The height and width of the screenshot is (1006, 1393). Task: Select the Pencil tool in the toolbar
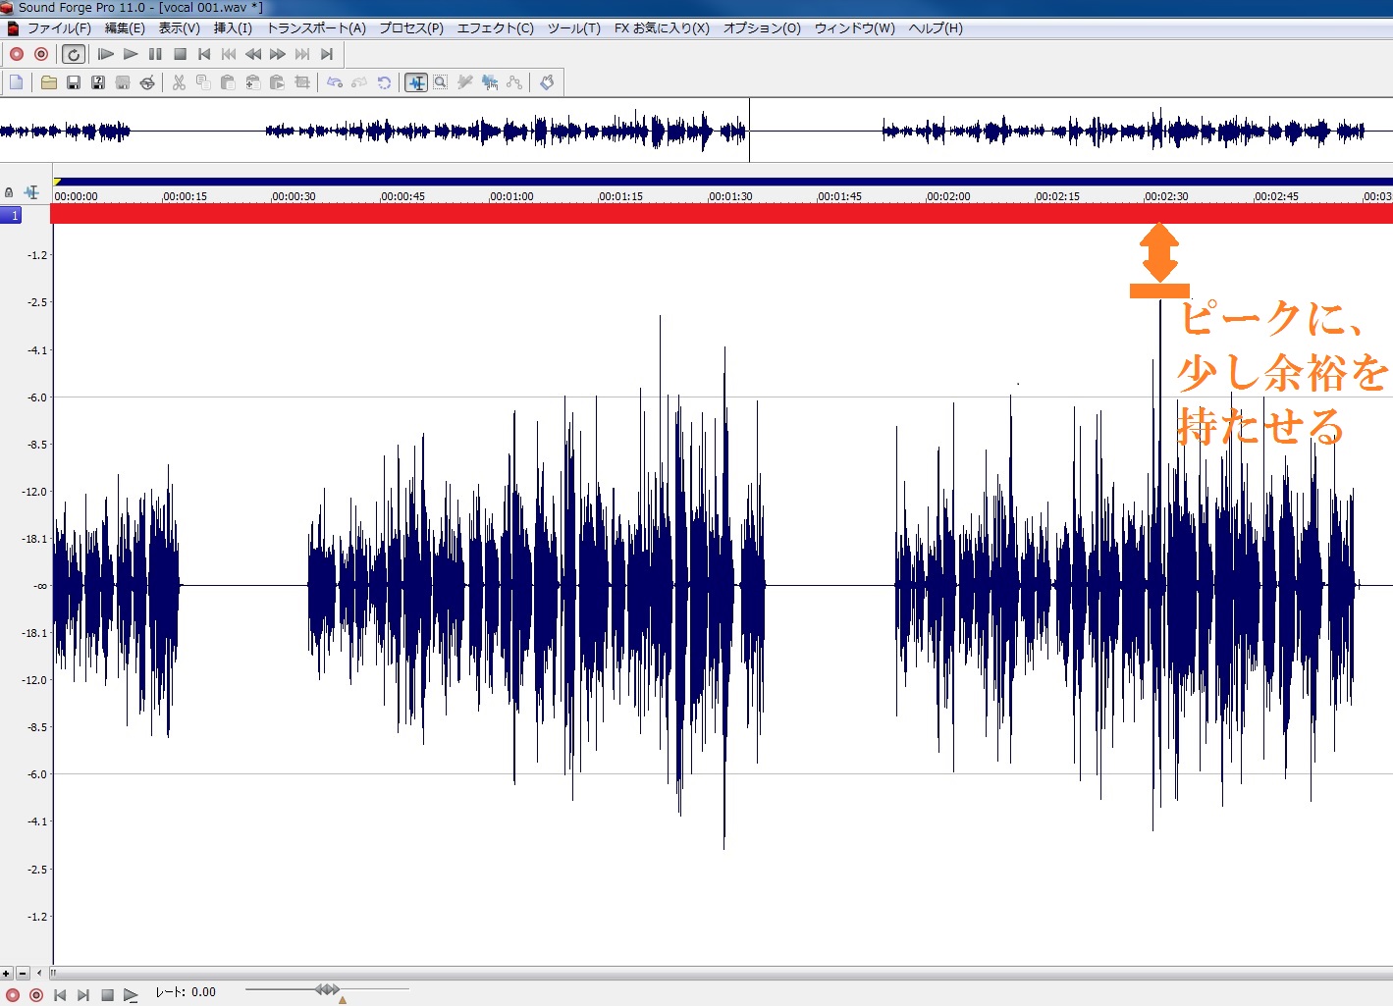pos(465,82)
